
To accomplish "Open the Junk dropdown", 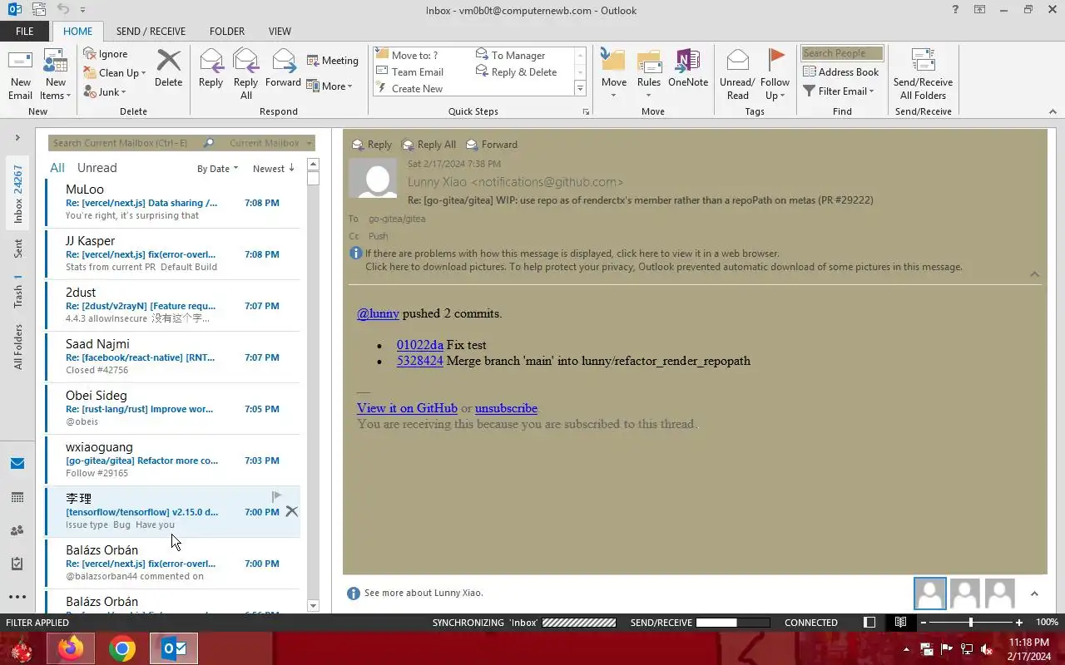I will click(x=105, y=92).
